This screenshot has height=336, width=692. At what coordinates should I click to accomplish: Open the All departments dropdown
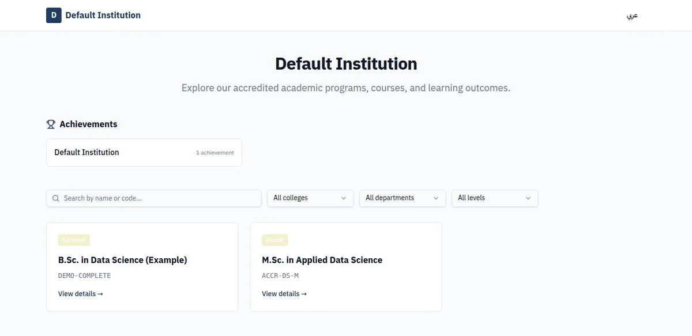coord(403,198)
